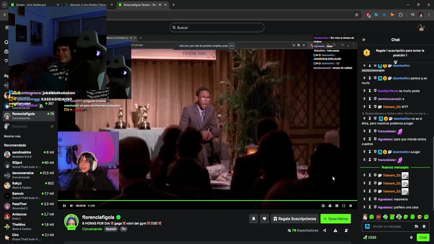Open davooxeneize channel in the sidebar
Screen dimensions: 434x244
(x=29, y=175)
